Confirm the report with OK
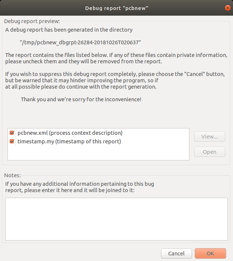 point(210,254)
